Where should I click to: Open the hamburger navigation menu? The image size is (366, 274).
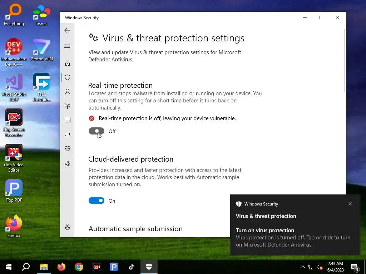[67, 46]
